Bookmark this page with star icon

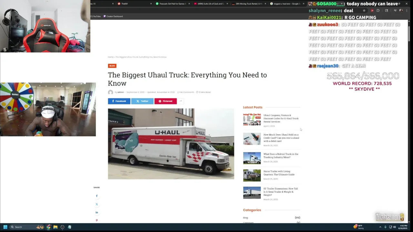pos(364,11)
